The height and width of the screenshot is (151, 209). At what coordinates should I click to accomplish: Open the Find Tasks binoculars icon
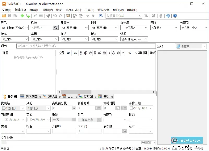pyautogui.click(x=101, y=16)
